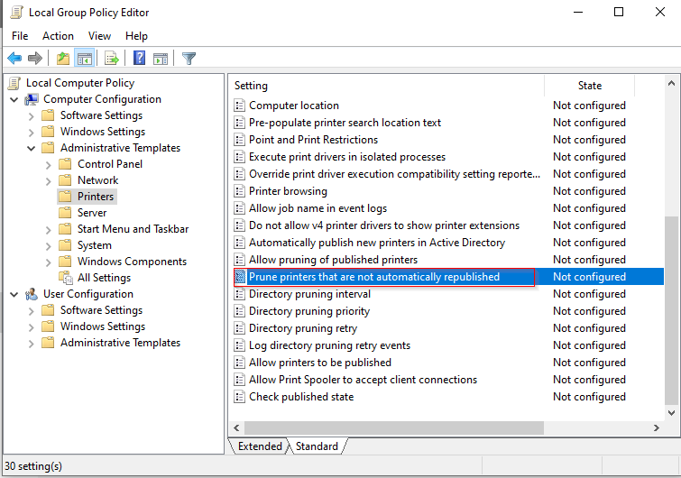Image resolution: width=681 pixels, height=478 pixels.
Task: Click the Up one level folder icon
Action: (62, 59)
